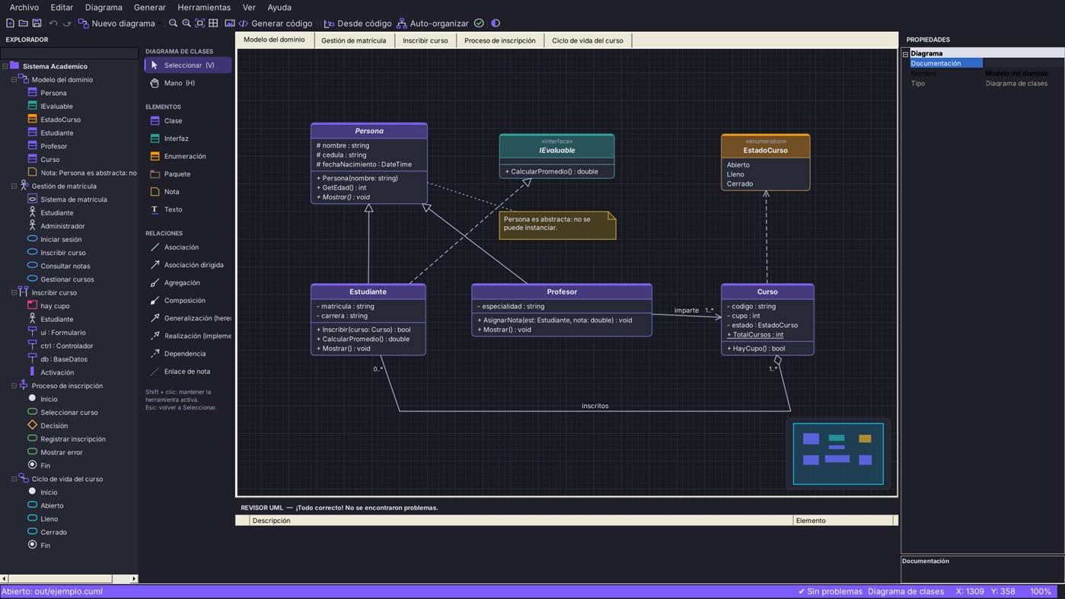
Task: Collapse the Ciclo de vida del curso node
Action: (14, 479)
